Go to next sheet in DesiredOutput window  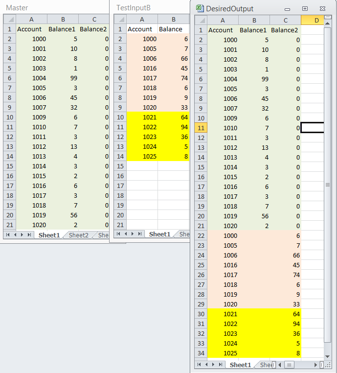213,365
